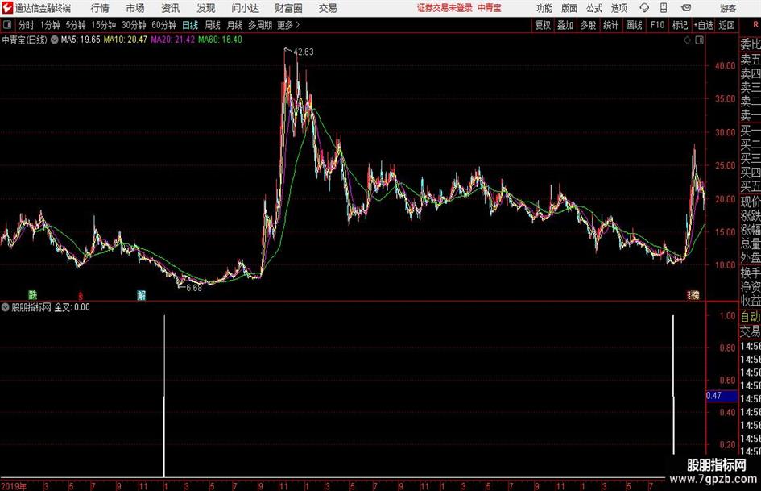Click the 2019年 date axis label
This screenshot has height=491, width=761.
coord(14,486)
